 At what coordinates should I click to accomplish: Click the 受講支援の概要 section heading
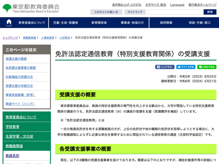(77, 95)
